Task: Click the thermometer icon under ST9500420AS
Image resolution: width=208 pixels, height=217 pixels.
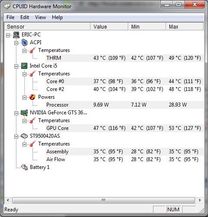Action: [x=32, y=144]
